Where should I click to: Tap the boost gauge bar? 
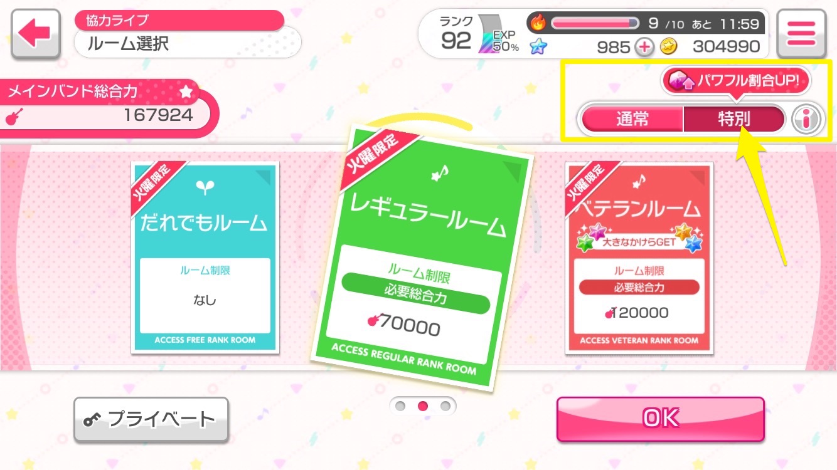coord(594,23)
